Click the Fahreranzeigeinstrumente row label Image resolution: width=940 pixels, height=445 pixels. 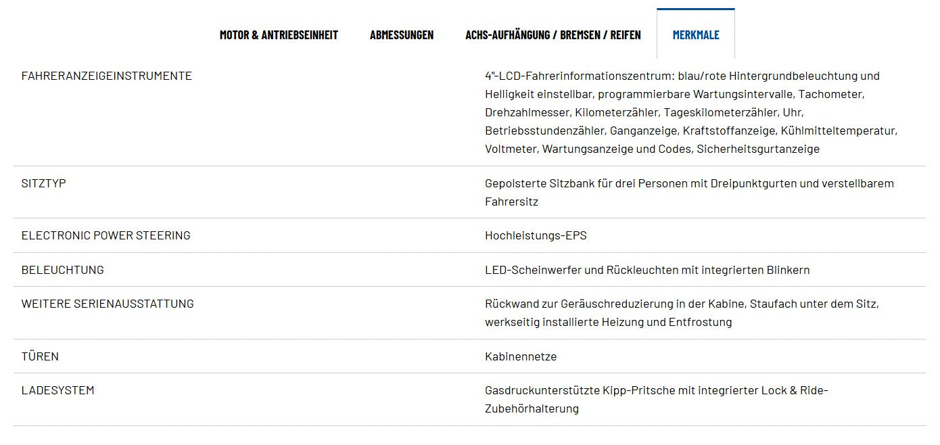[107, 76]
